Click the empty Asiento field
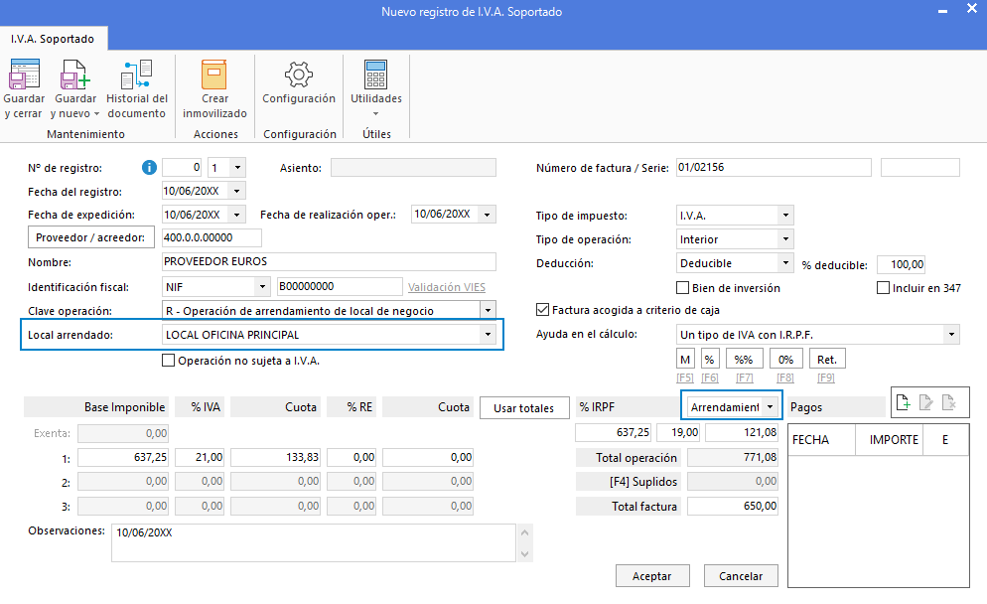This screenshot has height=604, width=987. tap(413, 168)
